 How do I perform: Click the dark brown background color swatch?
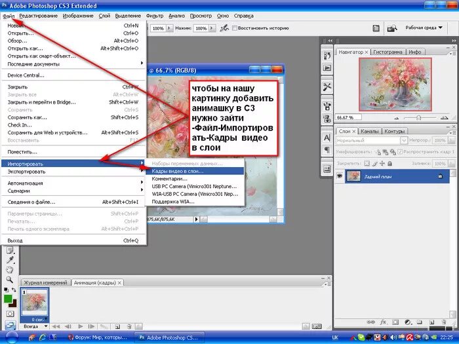(14, 305)
